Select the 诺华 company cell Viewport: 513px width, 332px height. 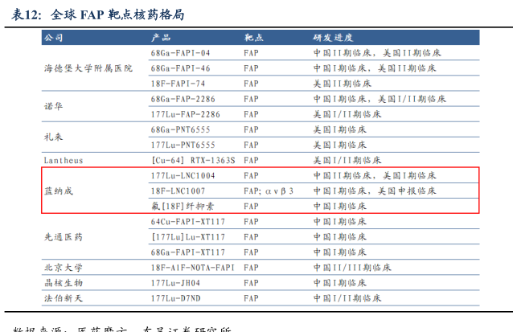[x=53, y=107]
